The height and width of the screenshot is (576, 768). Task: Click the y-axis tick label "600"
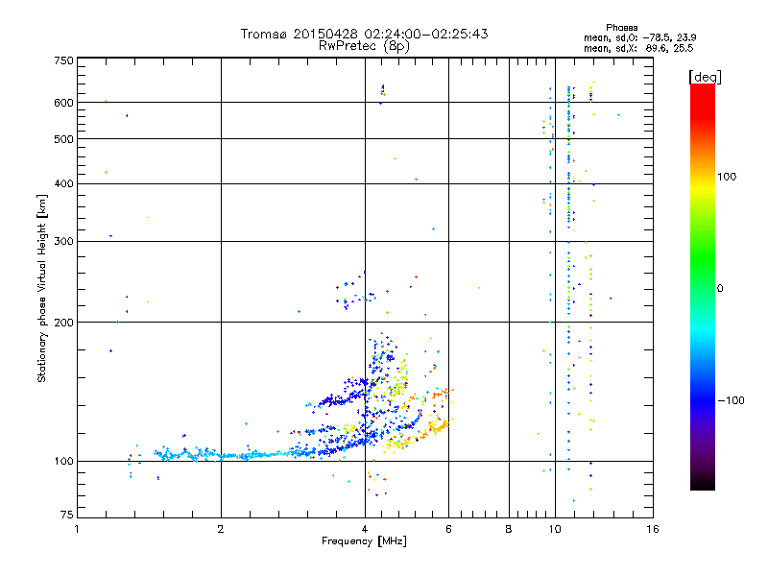[63, 103]
